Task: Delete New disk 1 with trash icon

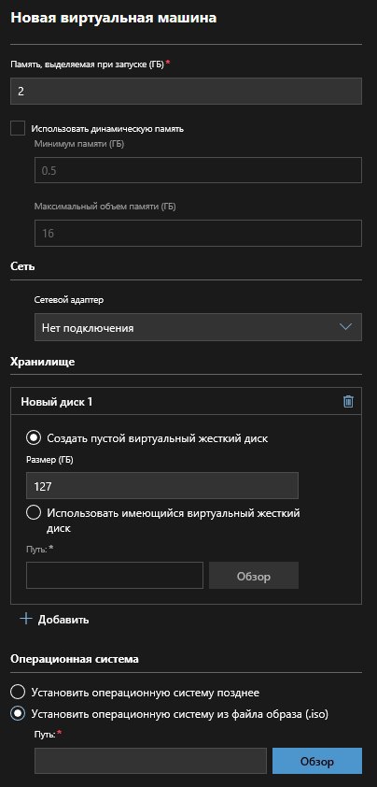Action: tap(348, 402)
